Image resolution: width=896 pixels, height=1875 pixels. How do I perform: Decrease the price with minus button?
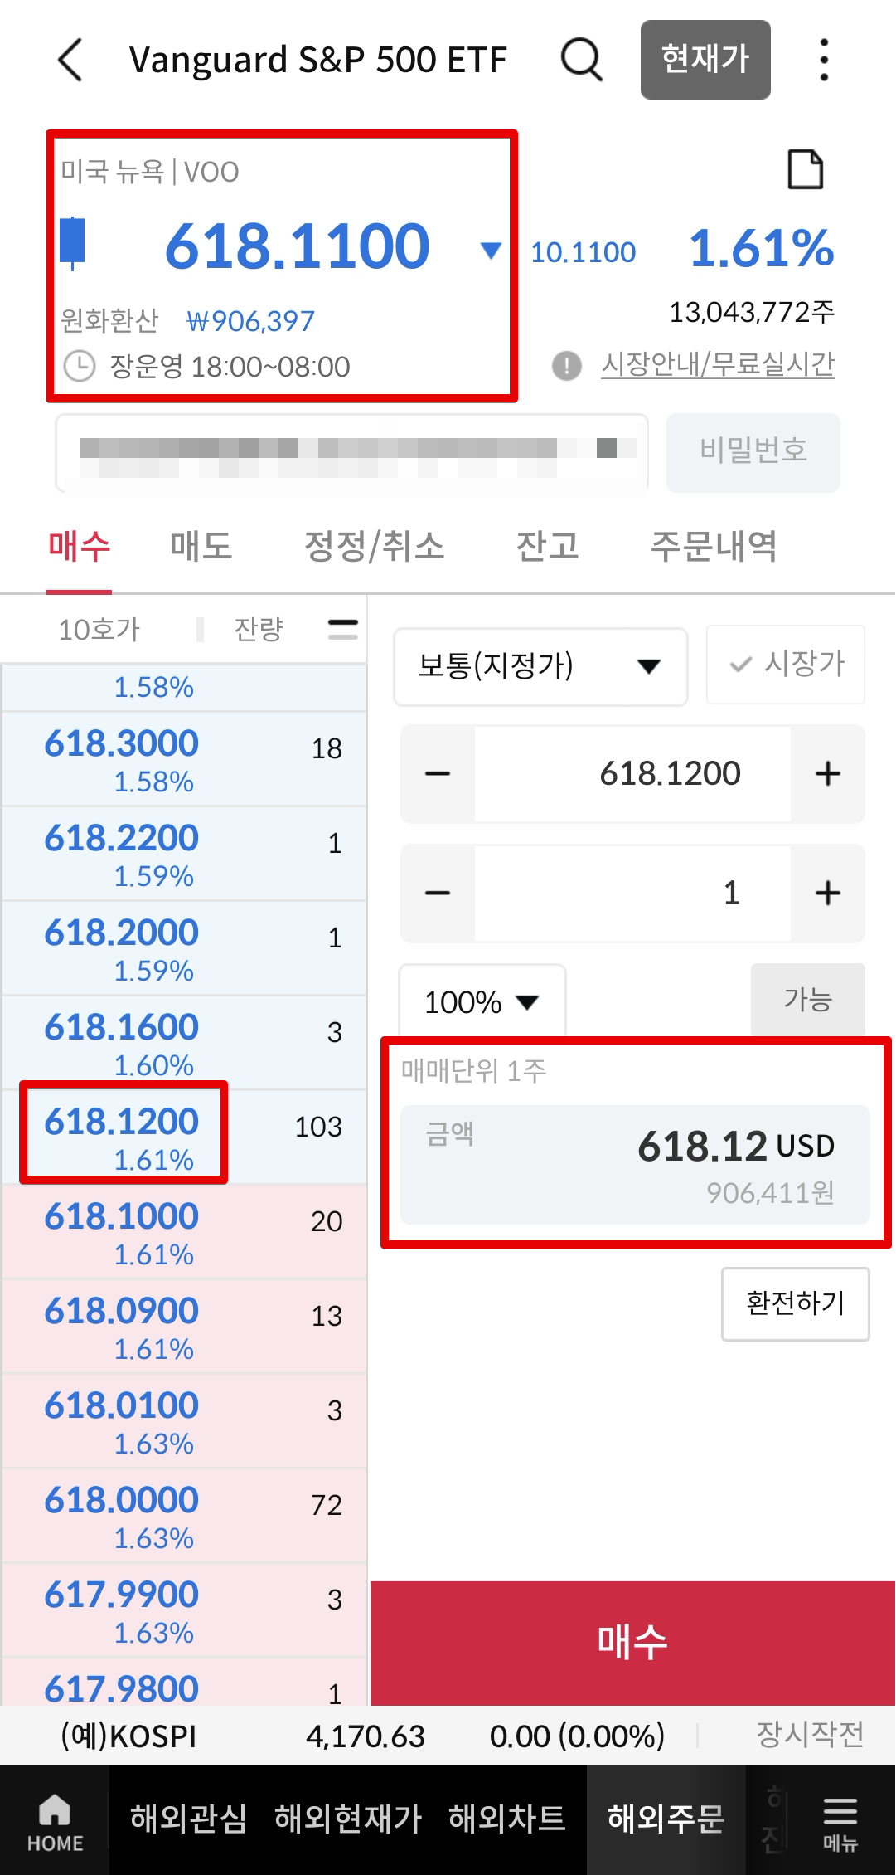[438, 774]
